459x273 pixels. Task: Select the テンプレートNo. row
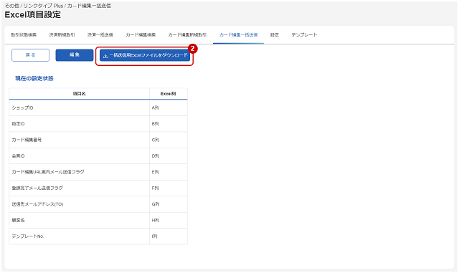click(98, 236)
